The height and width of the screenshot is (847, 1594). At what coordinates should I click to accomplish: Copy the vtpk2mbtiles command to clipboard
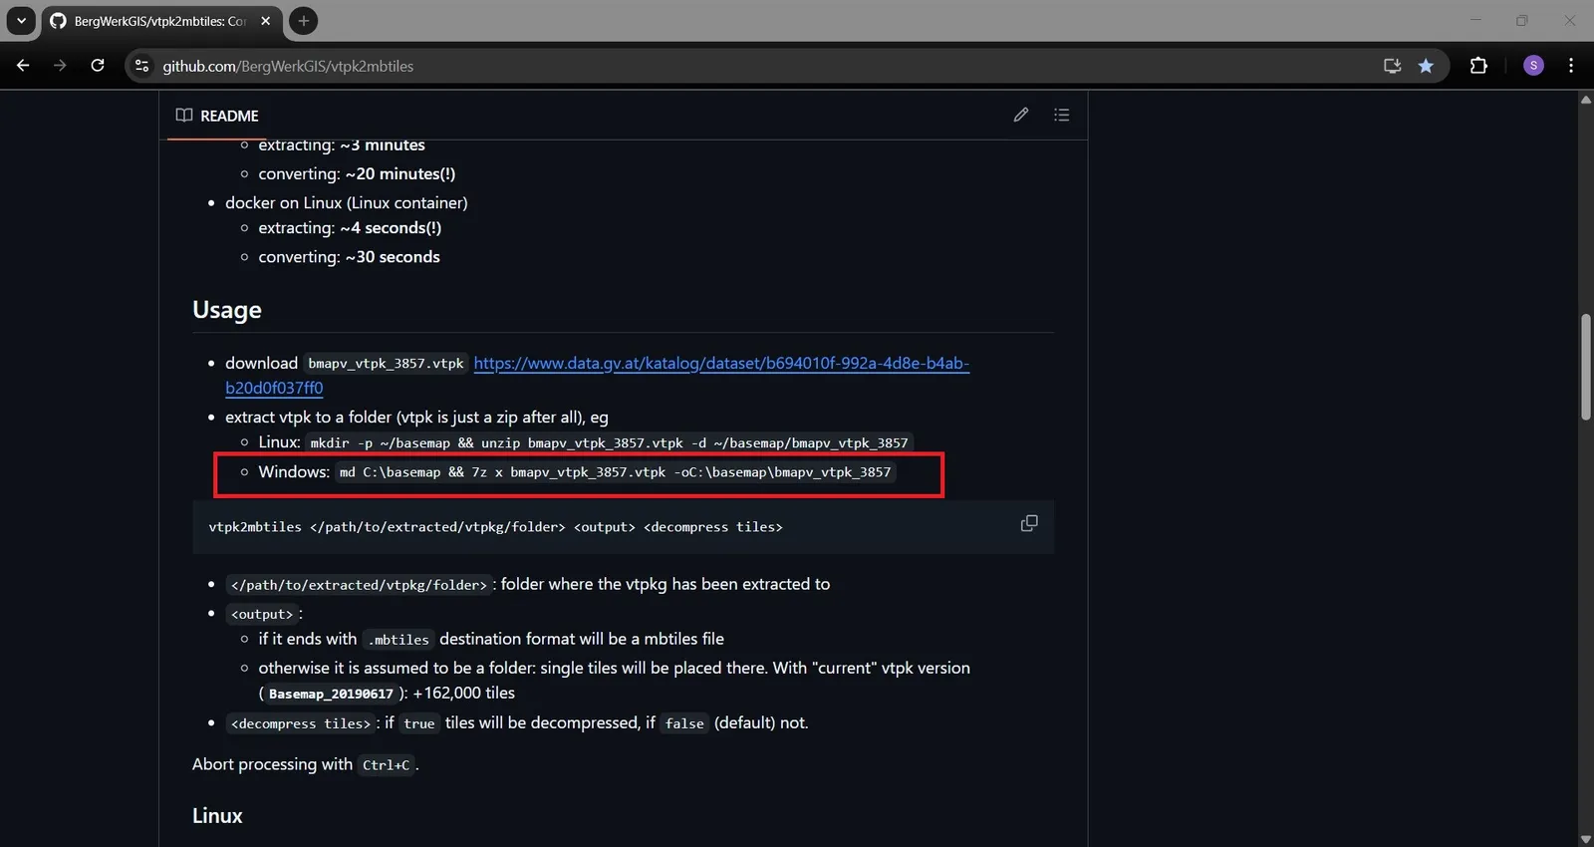pyautogui.click(x=1029, y=524)
